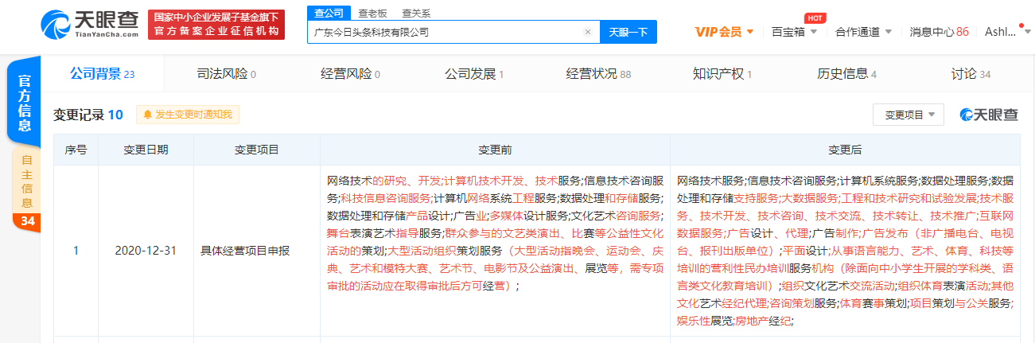1035x343 pixels.
Task: Switch to the 查老板 search tab
Action: [373, 13]
